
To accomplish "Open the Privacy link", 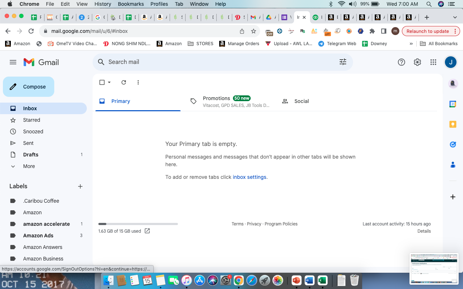I will 254,224.
